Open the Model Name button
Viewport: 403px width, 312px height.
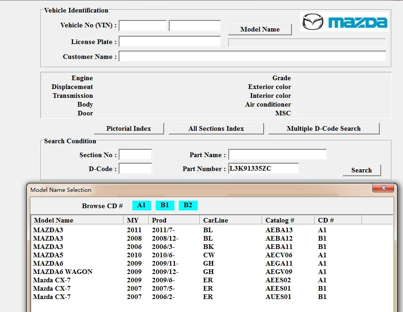pos(260,29)
